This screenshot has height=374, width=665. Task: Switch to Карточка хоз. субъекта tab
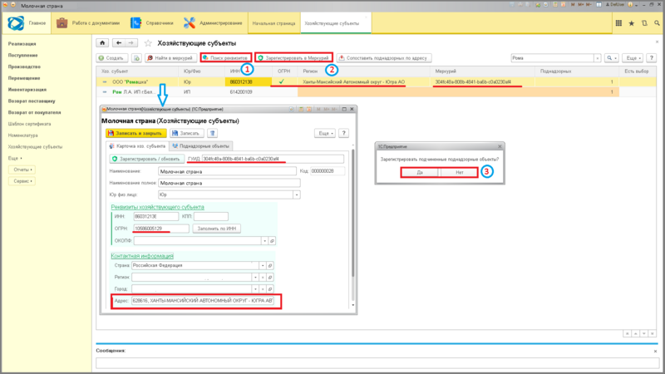(137, 146)
